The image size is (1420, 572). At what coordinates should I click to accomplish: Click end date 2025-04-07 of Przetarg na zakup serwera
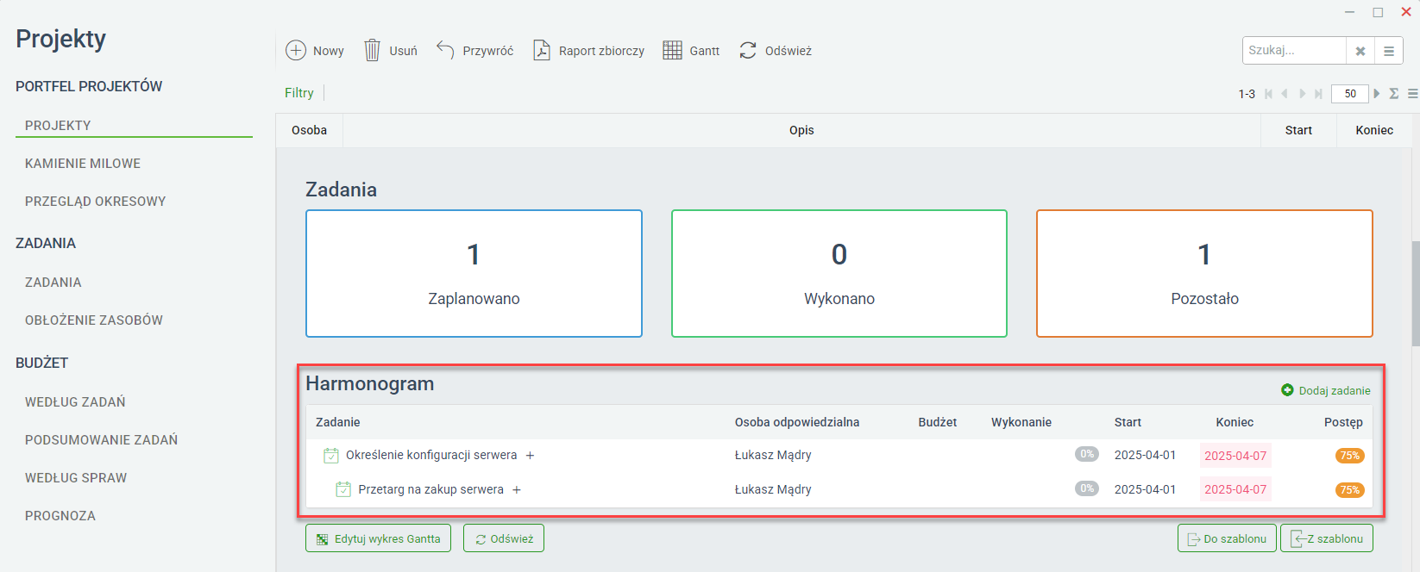tap(1235, 489)
